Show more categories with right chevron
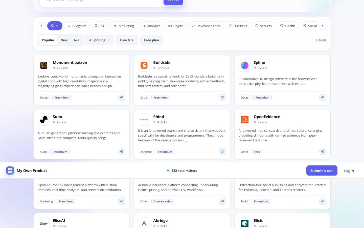Image resolution: width=364 pixels, height=228 pixels. [x=322, y=26]
